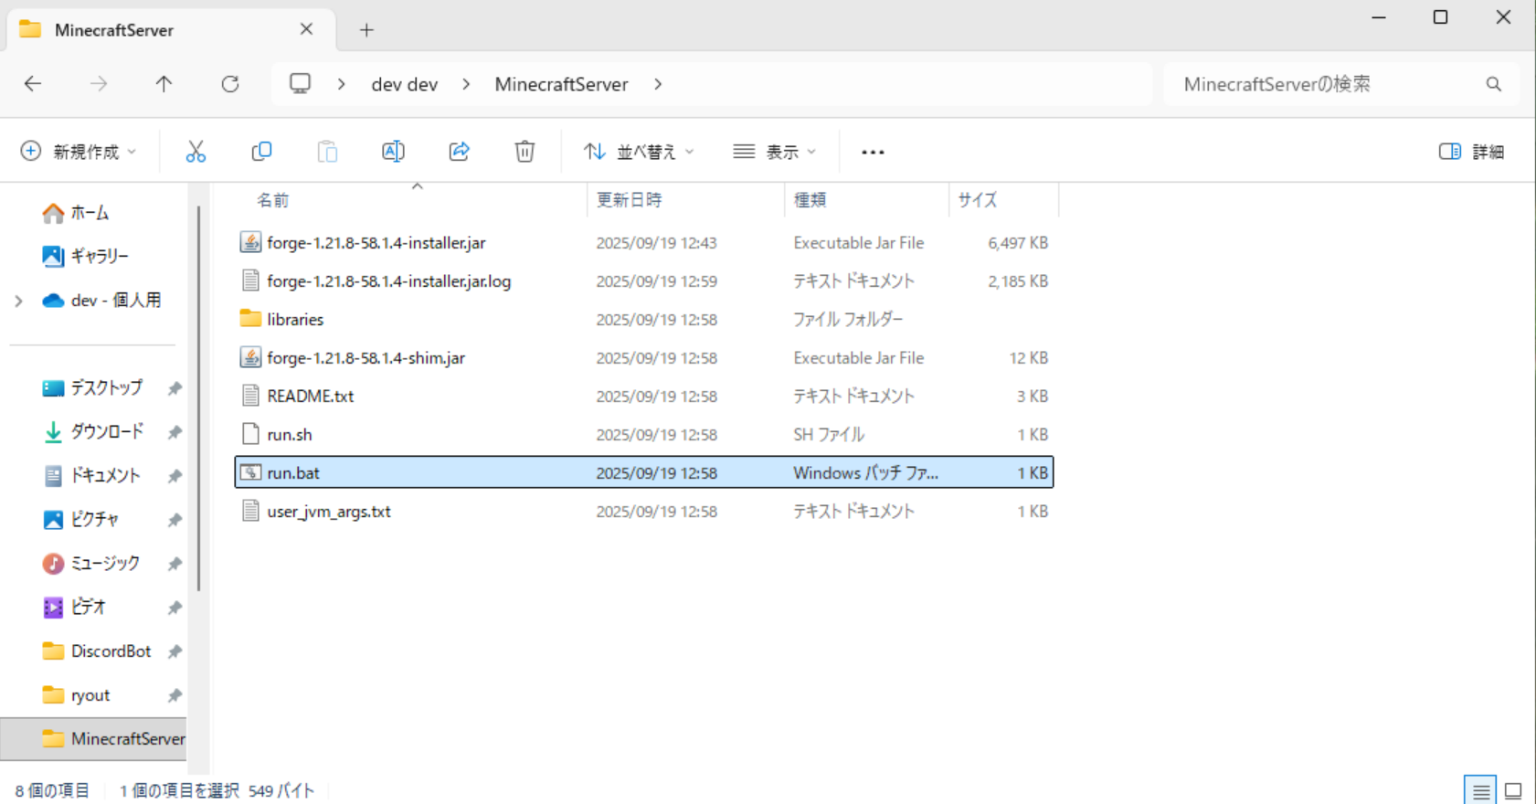Select the libraries folder
The image size is (1536, 804).
[295, 320]
